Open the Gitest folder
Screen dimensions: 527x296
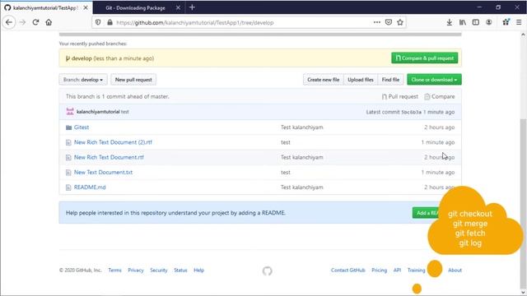82,127
